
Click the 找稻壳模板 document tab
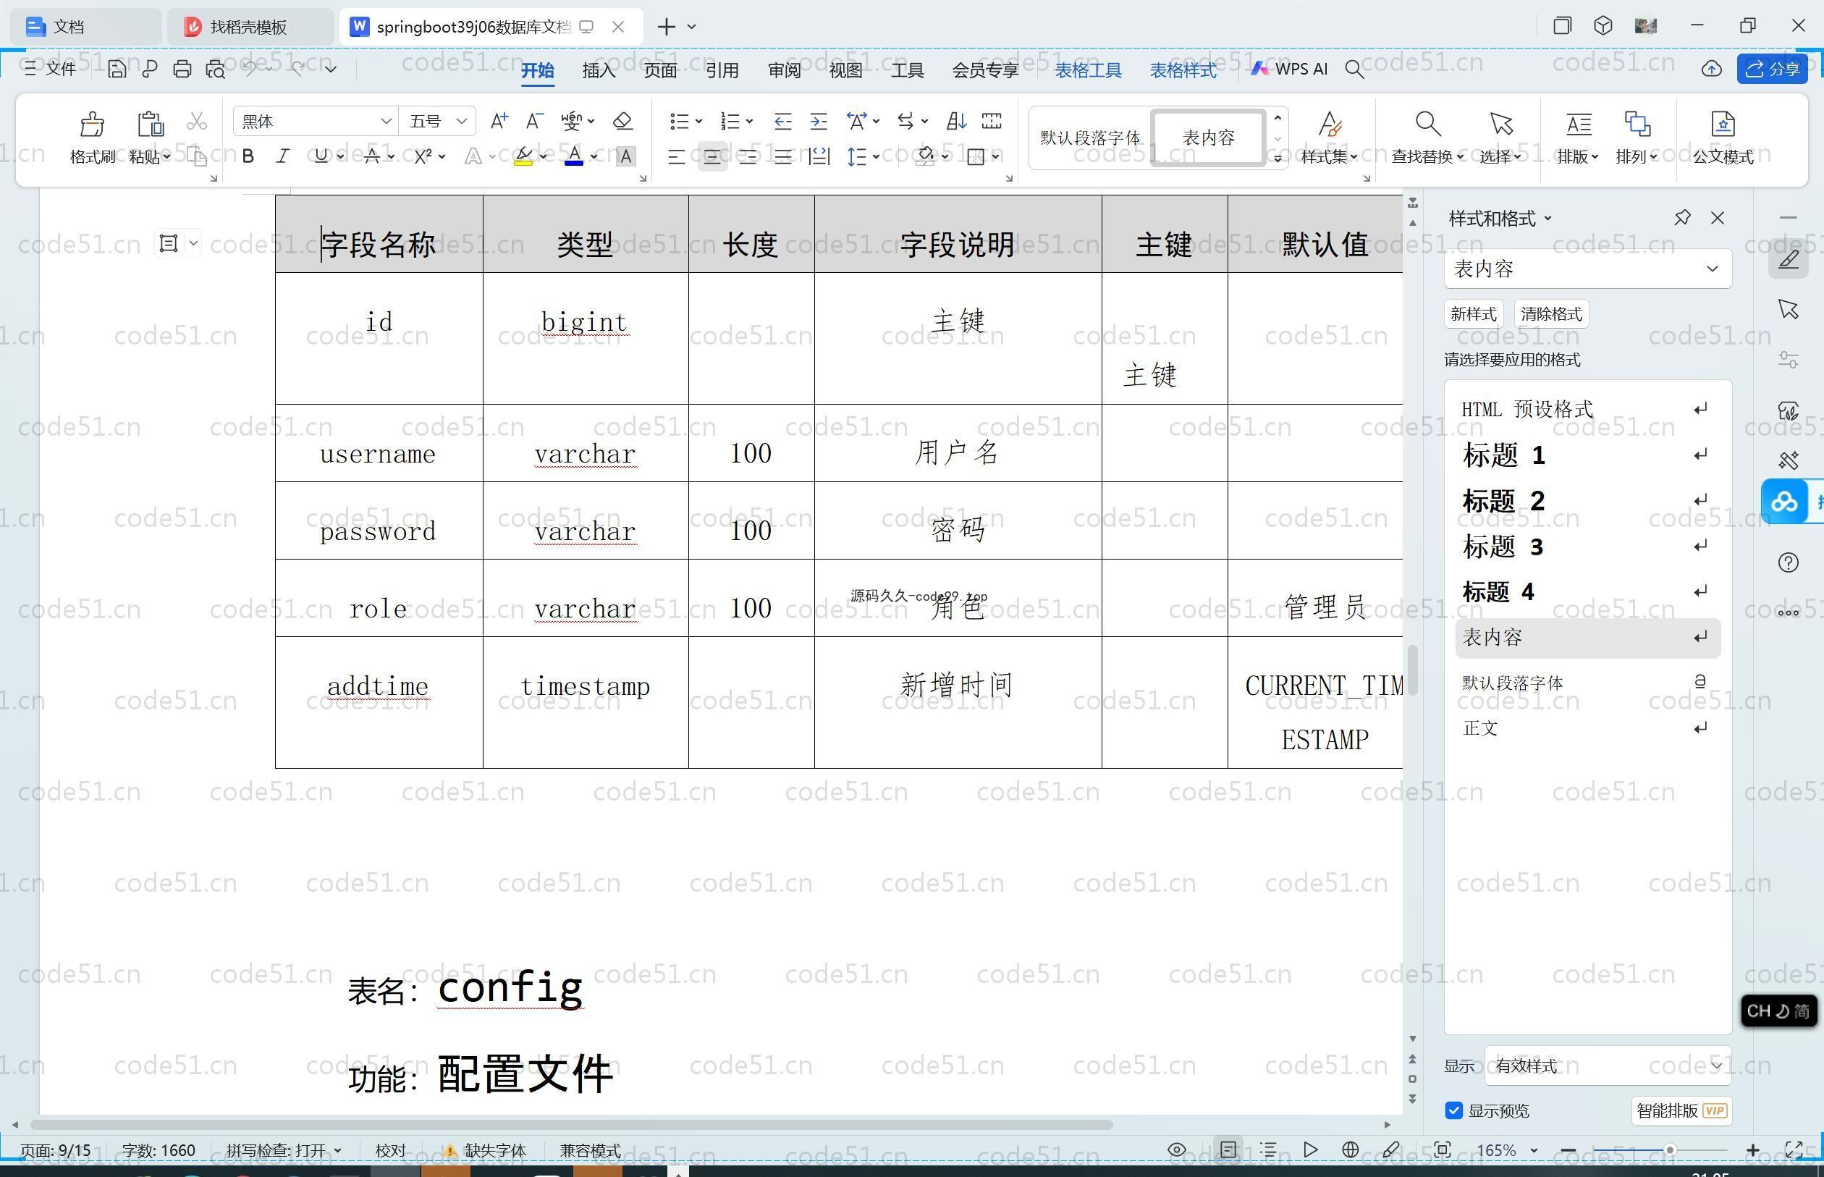pos(249,27)
